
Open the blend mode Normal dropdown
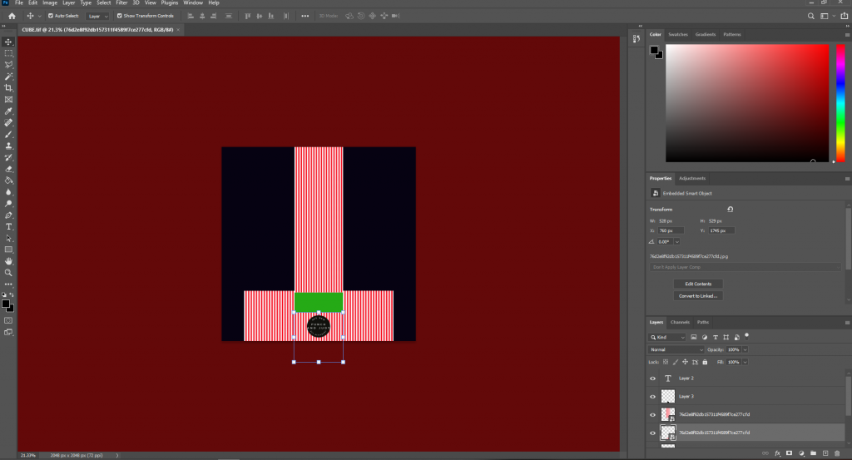(x=676, y=349)
